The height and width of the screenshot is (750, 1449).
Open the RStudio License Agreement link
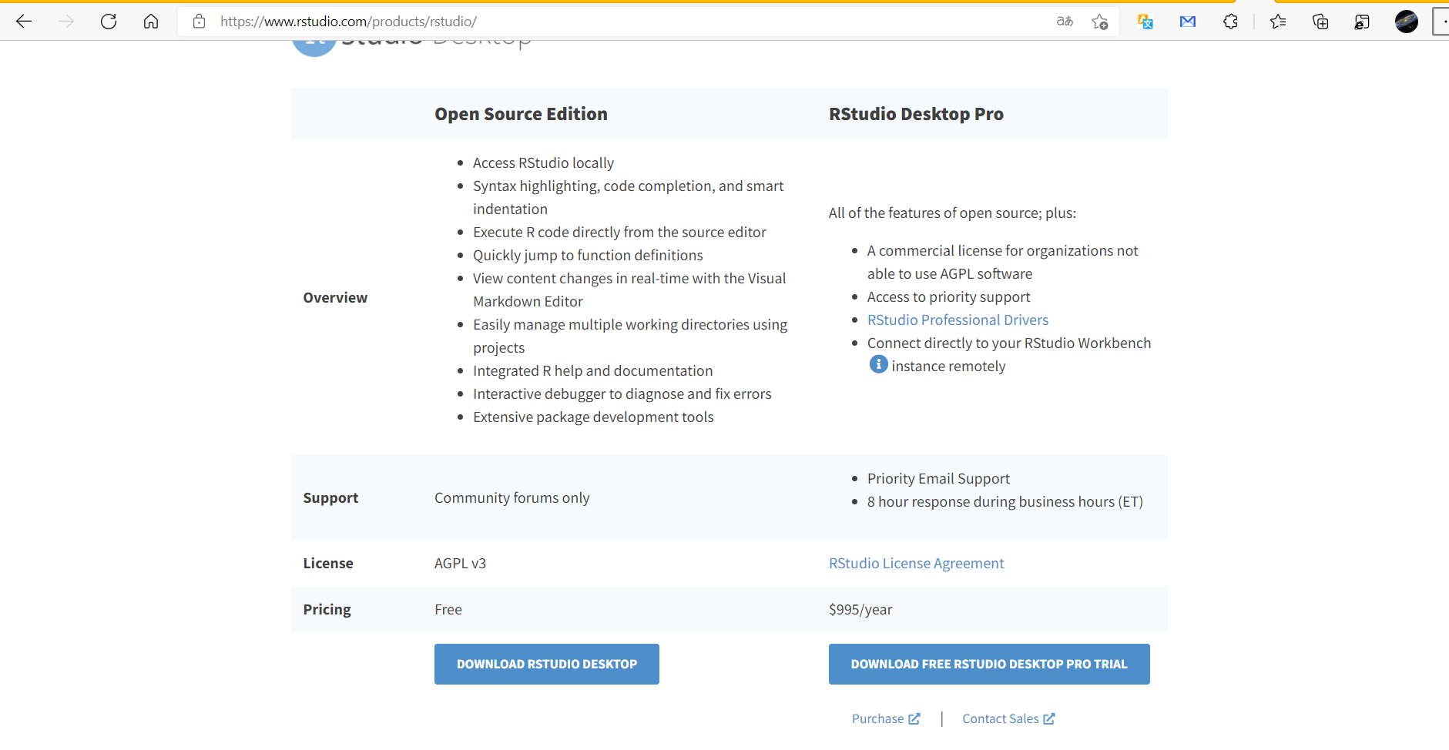916,563
